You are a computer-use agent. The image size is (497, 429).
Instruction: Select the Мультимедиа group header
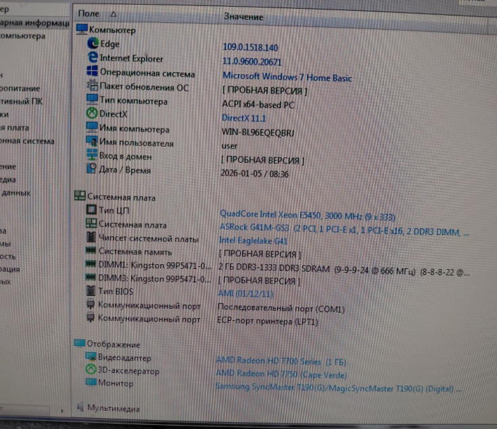113,408
